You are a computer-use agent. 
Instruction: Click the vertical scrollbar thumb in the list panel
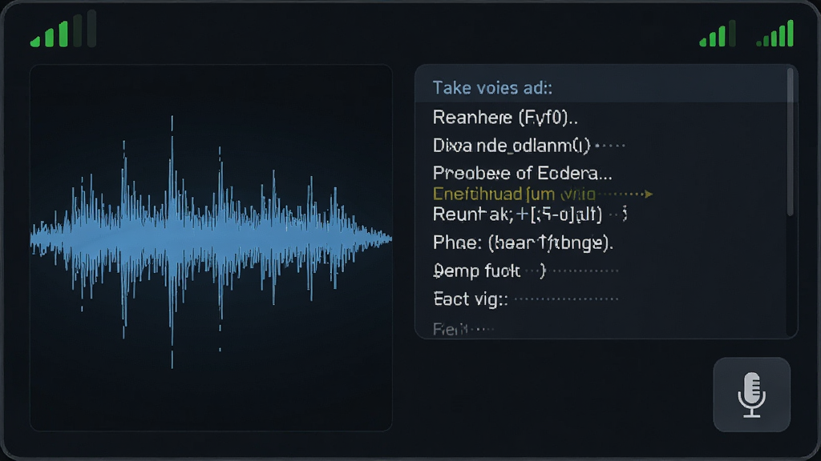coord(791,142)
